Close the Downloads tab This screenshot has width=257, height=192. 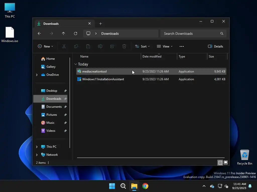tap(90, 23)
